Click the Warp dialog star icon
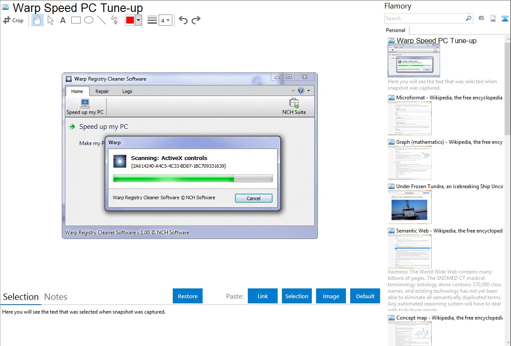Image resolution: width=511 pixels, height=346 pixels. [119, 161]
